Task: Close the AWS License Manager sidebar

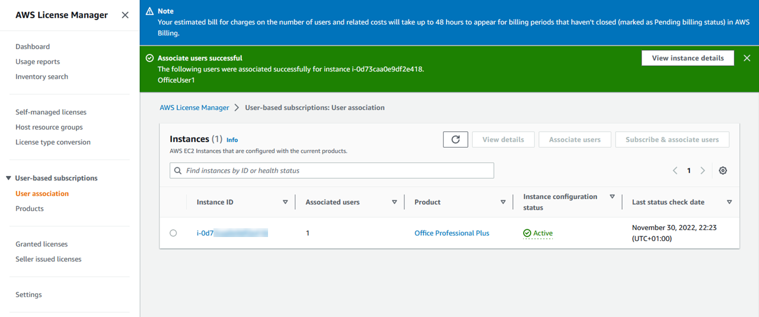Action: 125,15
